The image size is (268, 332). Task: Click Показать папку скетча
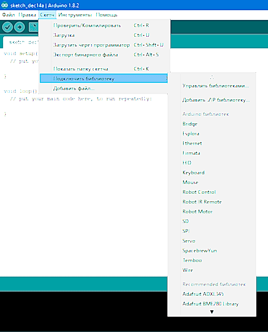(x=80, y=69)
